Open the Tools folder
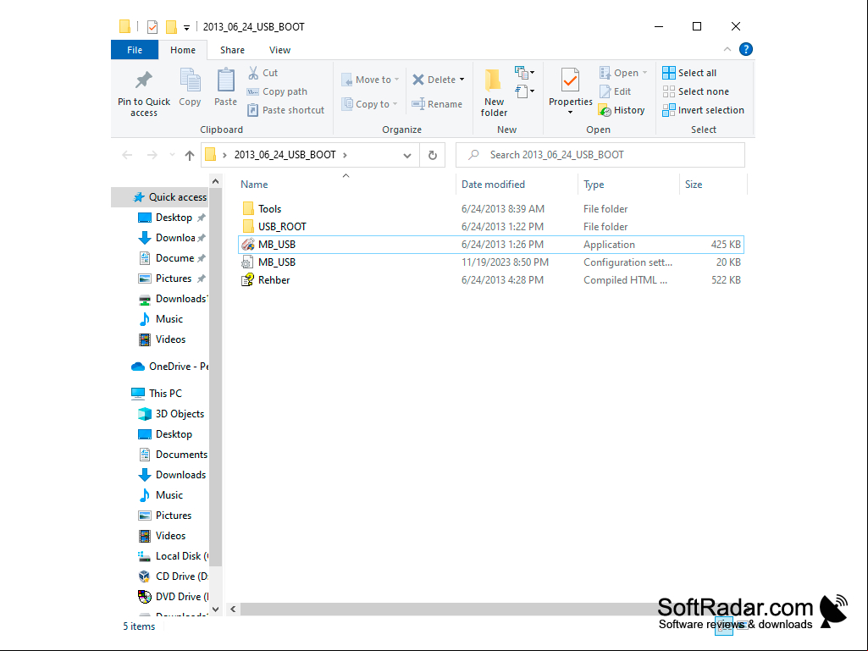This screenshot has height=651, width=868. 490,209
